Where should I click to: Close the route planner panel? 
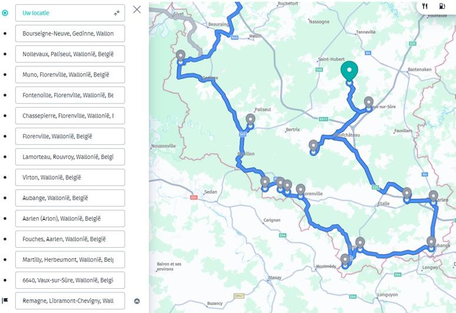(137, 9)
